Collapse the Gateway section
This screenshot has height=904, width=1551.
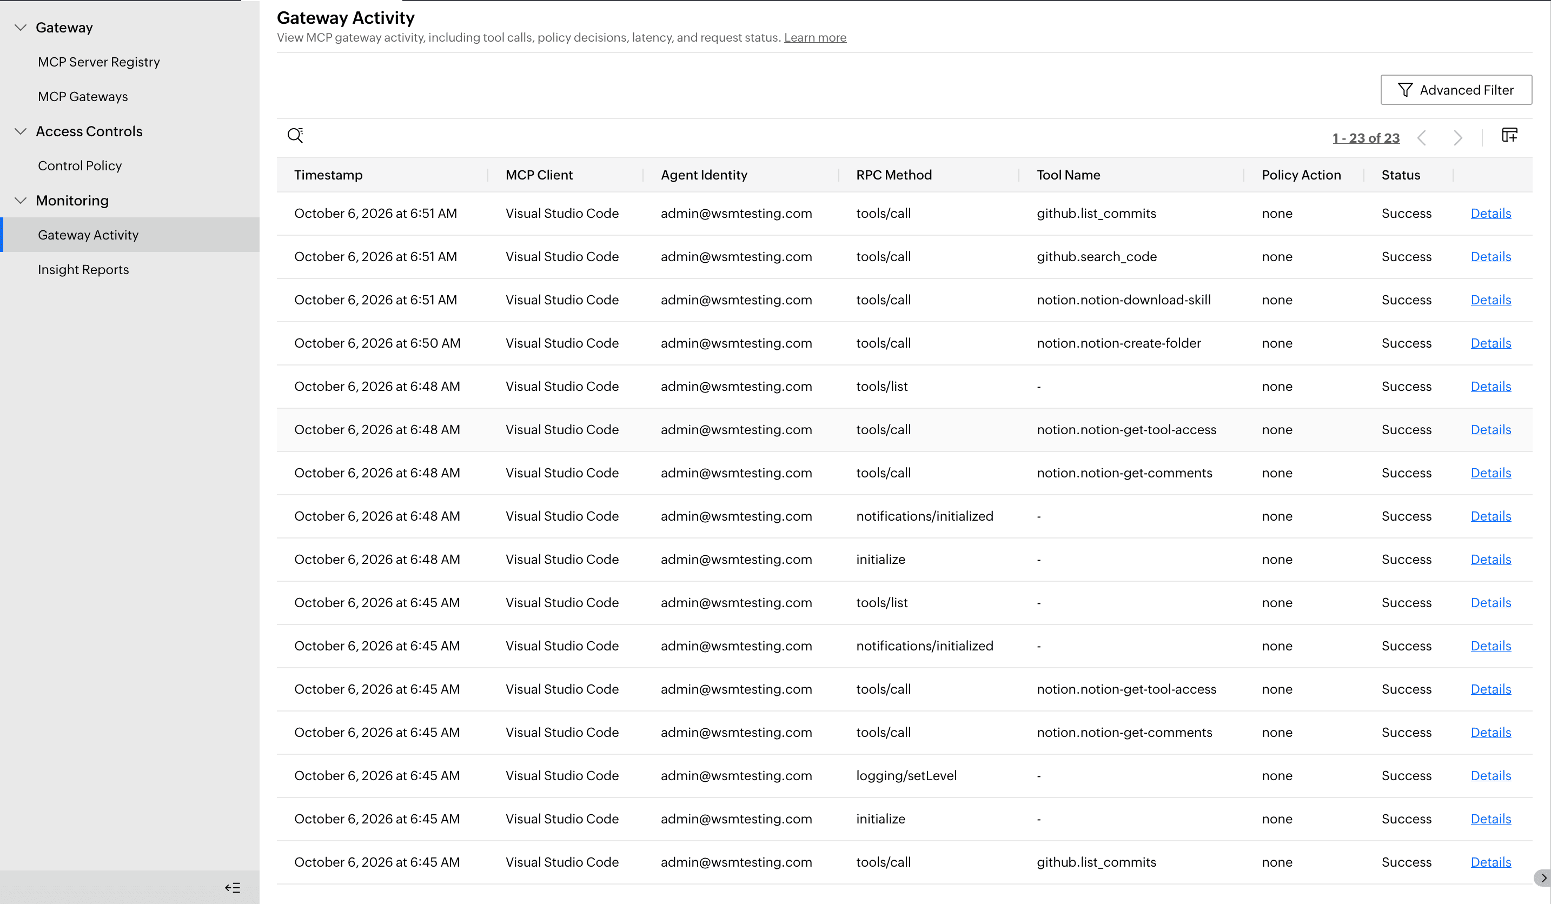[21, 27]
